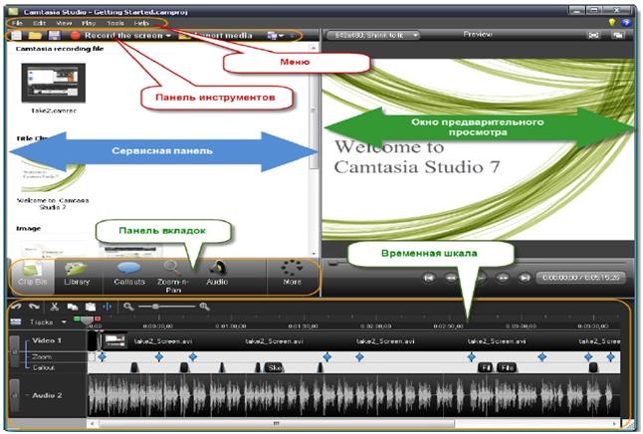Select the first take2_Screen.avi clip thumbnail
This screenshot has width=643, height=434.
coord(114,340)
